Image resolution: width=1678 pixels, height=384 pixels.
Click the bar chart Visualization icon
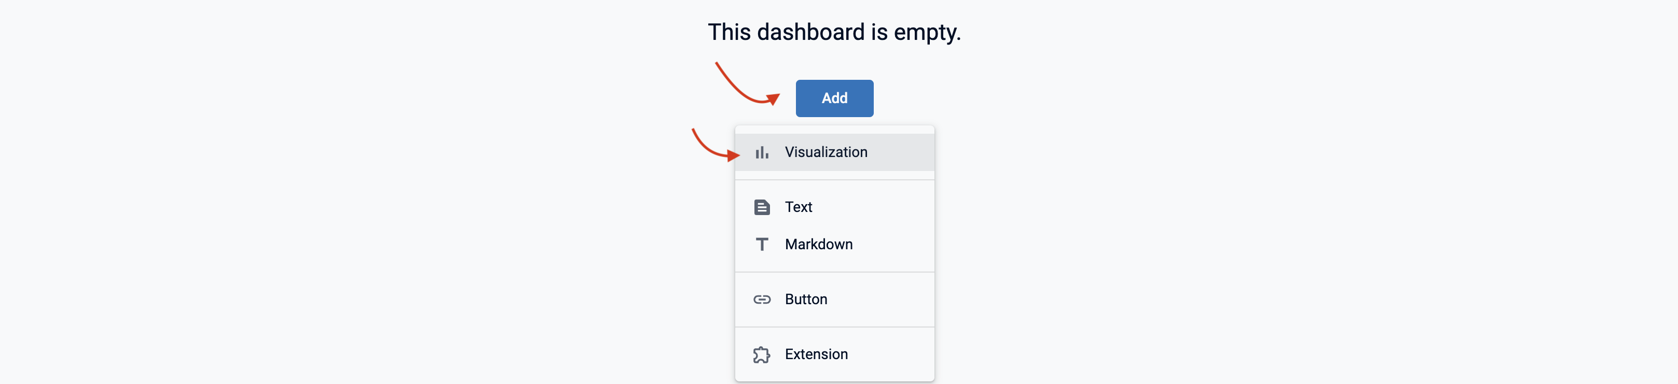tap(762, 152)
